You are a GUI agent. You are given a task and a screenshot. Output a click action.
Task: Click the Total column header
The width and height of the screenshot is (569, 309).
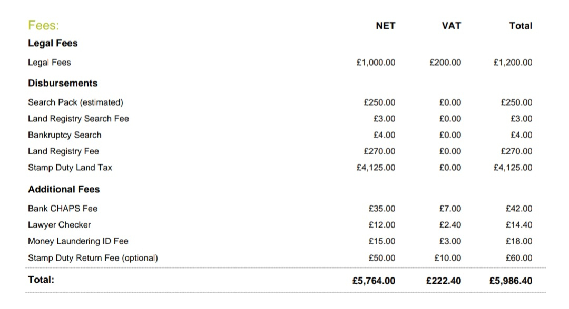(x=521, y=26)
